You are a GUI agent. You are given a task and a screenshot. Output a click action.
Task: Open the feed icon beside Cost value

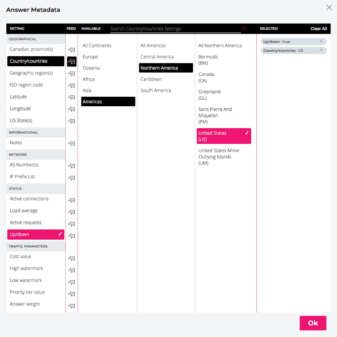click(71, 258)
